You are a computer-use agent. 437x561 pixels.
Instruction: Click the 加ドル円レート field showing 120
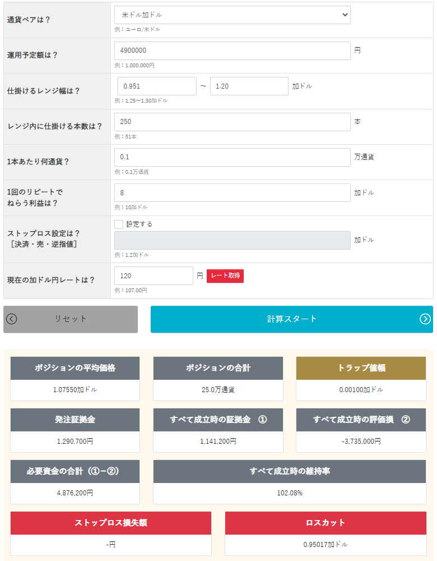click(x=154, y=276)
